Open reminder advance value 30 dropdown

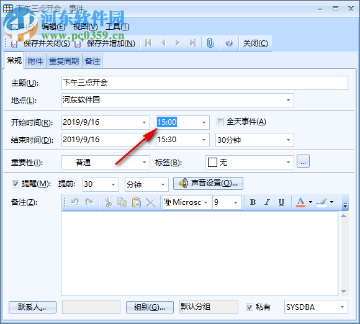pos(113,184)
